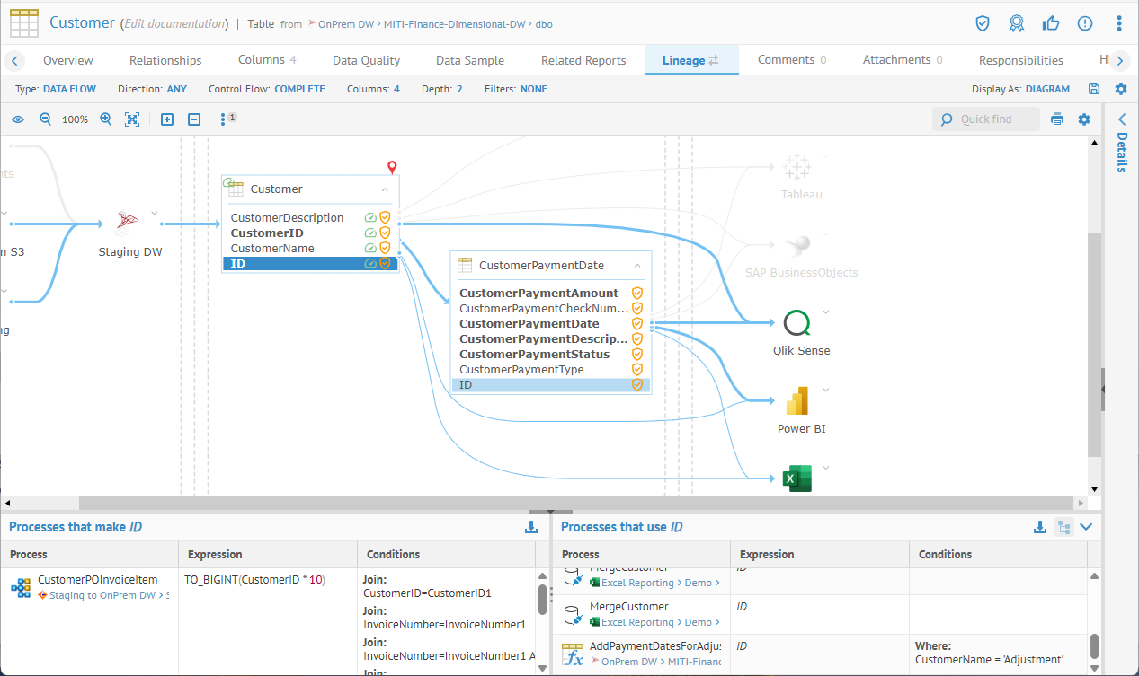Open the Qlik Sense node dropdown arrow
This screenshot has width=1139, height=676.
point(825,312)
